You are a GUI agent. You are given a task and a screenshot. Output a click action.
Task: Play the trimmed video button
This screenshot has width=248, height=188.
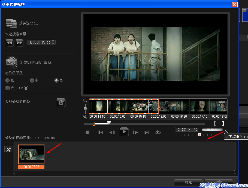coord(61,102)
